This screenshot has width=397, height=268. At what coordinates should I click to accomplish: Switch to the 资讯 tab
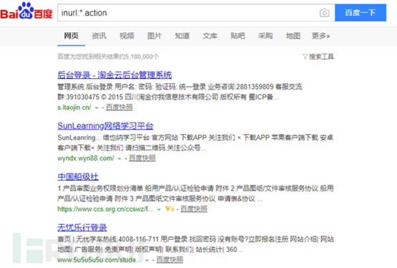click(x=99, y=36)
